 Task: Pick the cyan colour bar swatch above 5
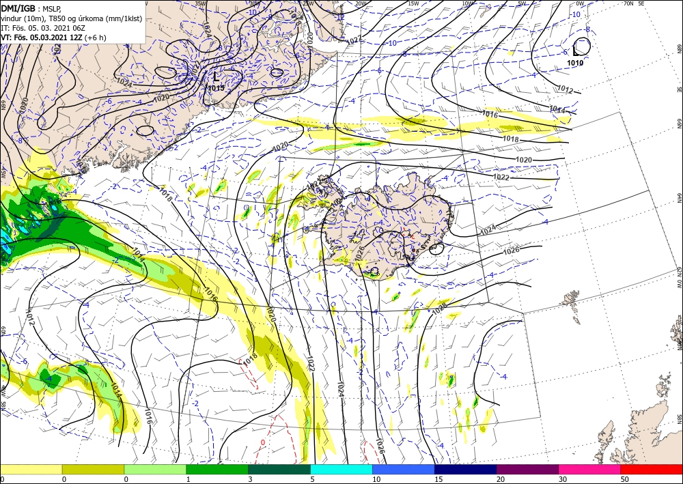pos(341,469)
